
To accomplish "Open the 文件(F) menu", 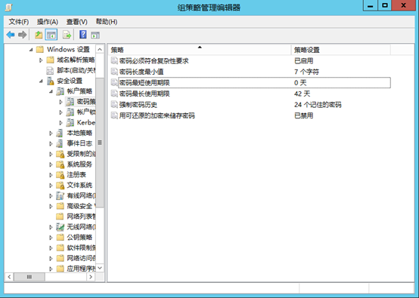I will (x=18, y=22).
